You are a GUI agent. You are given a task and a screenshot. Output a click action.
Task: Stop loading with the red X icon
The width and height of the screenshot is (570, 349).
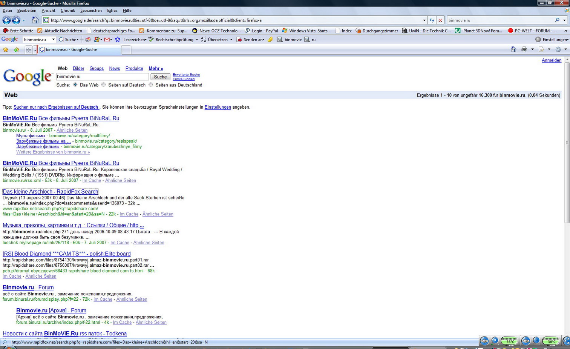pyautogui.click(x=440, y=20)
